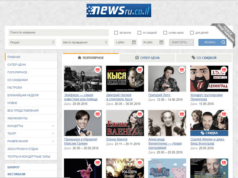This screenshot has height=178, width=238.
Task: Click the ИСКАТЬ search button
Action: (212, 42)
